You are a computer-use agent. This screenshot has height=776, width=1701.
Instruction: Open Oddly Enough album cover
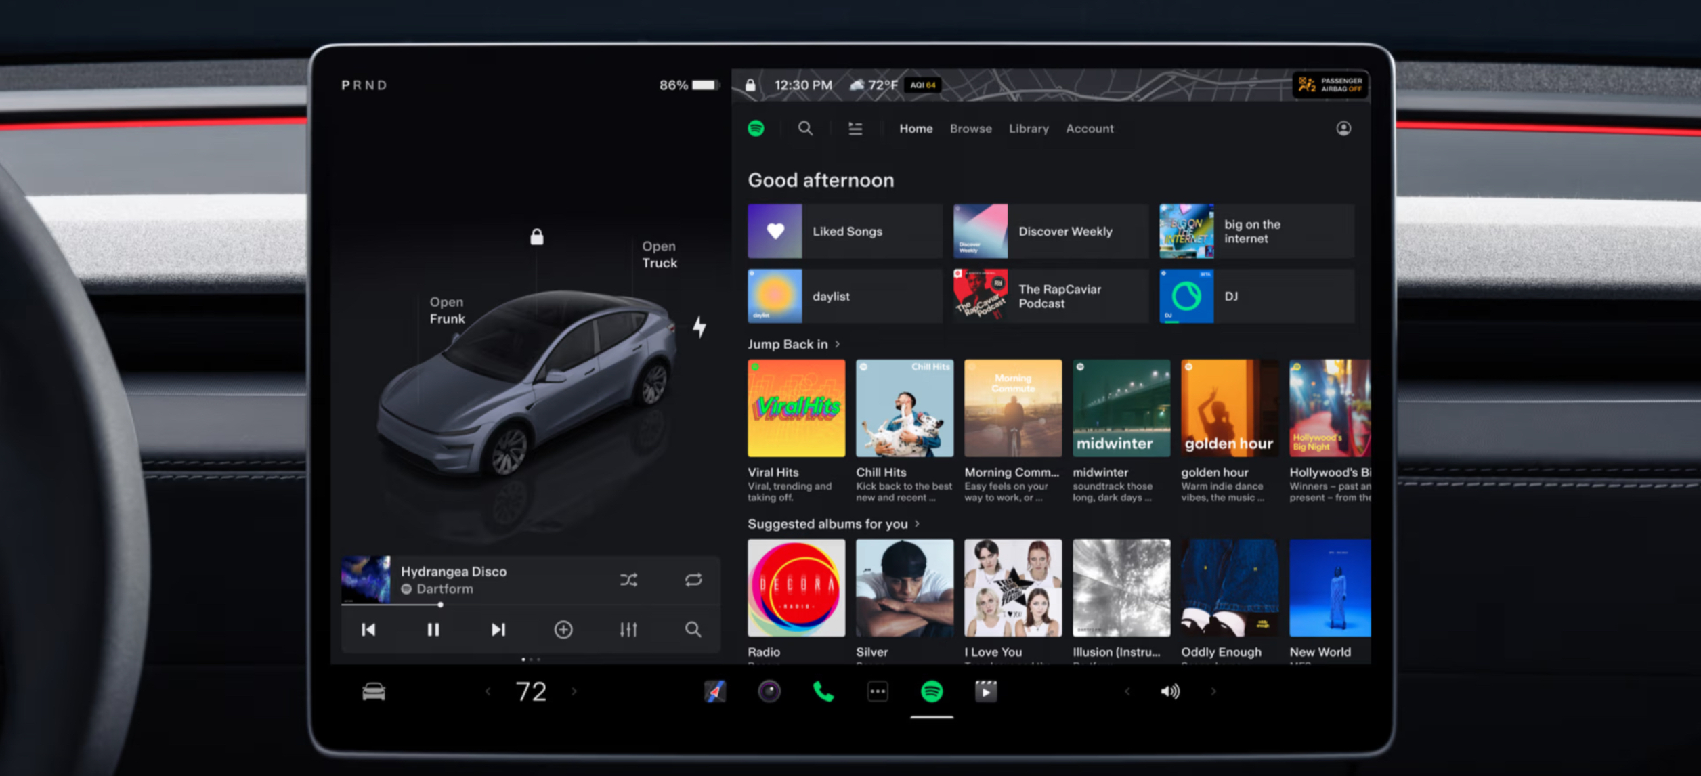pyautogui.click(x=1230, y=588)
